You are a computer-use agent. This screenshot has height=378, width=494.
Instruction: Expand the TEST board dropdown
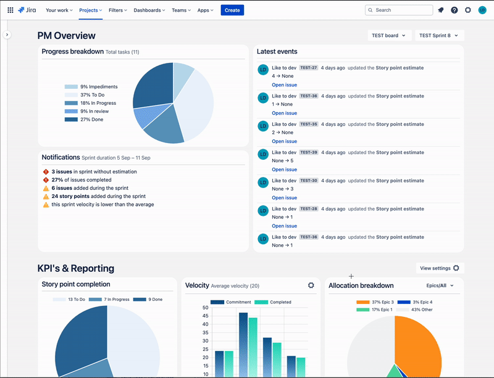coord(390,35)
